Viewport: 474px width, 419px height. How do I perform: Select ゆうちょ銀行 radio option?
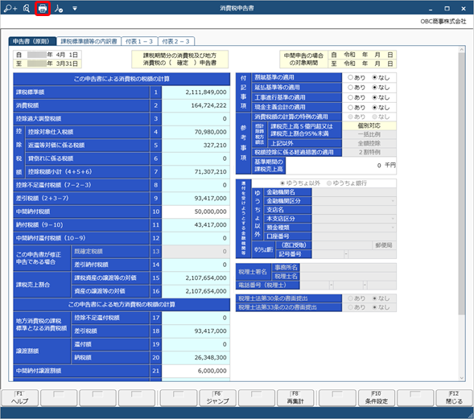click(x=329, y=183)
